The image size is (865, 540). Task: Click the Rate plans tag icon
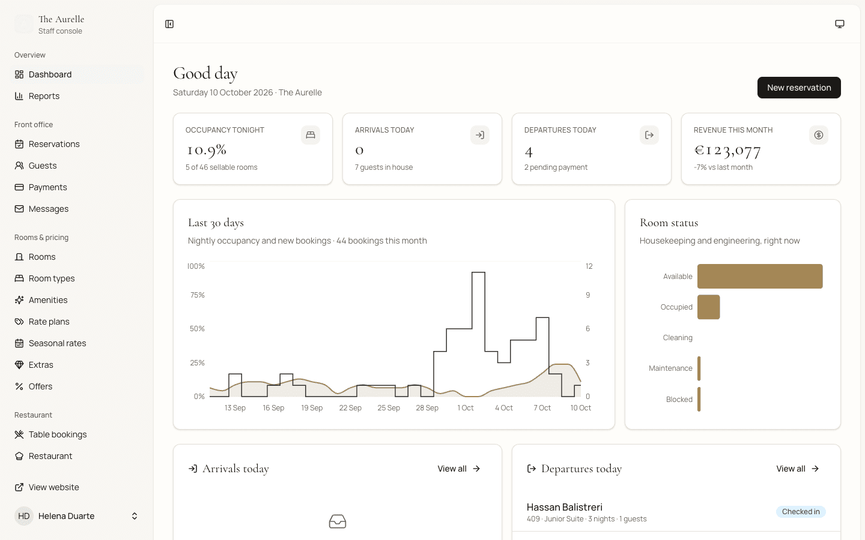pyautogui.click(x=19, y=322)
